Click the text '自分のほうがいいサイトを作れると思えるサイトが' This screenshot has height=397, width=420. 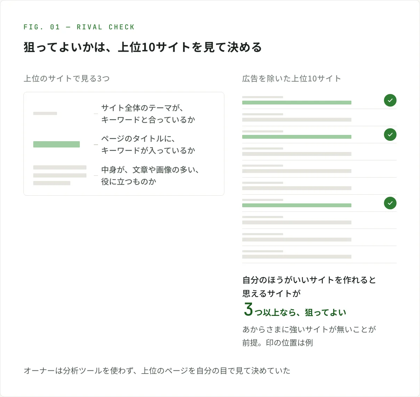(309, 287)
